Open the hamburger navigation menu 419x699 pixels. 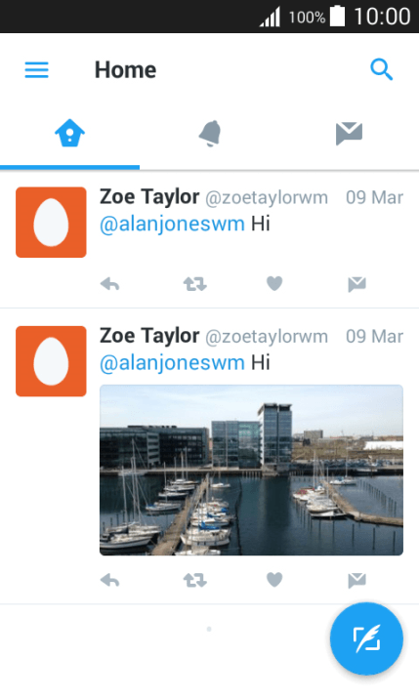click(x=36, y=70)
